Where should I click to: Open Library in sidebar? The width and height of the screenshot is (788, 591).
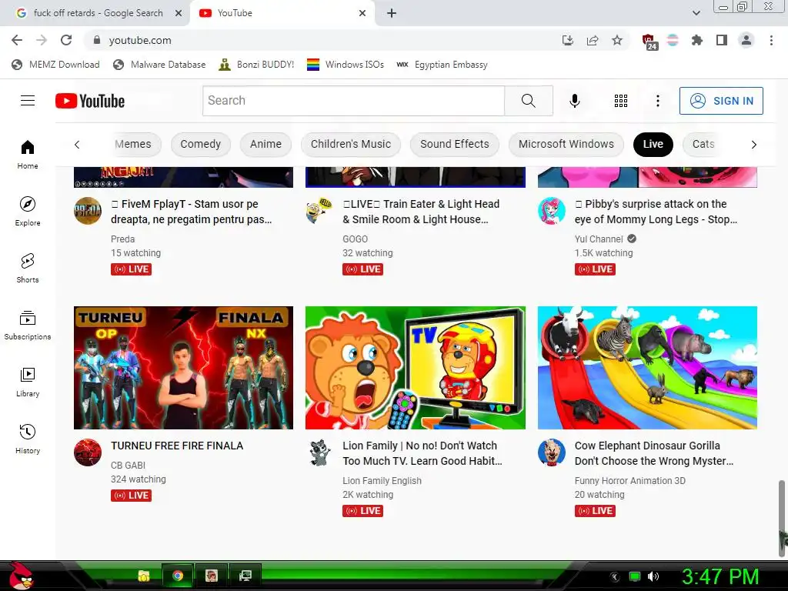28,382
